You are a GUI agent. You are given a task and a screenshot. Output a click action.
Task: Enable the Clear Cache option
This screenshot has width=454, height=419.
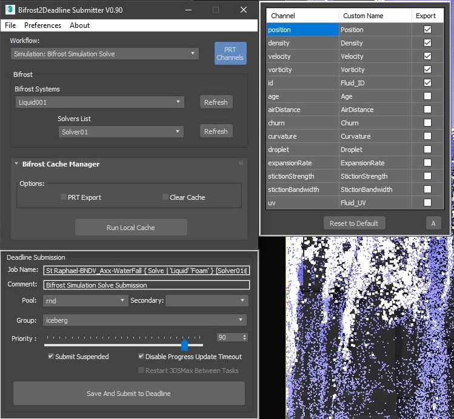point(165,197)
